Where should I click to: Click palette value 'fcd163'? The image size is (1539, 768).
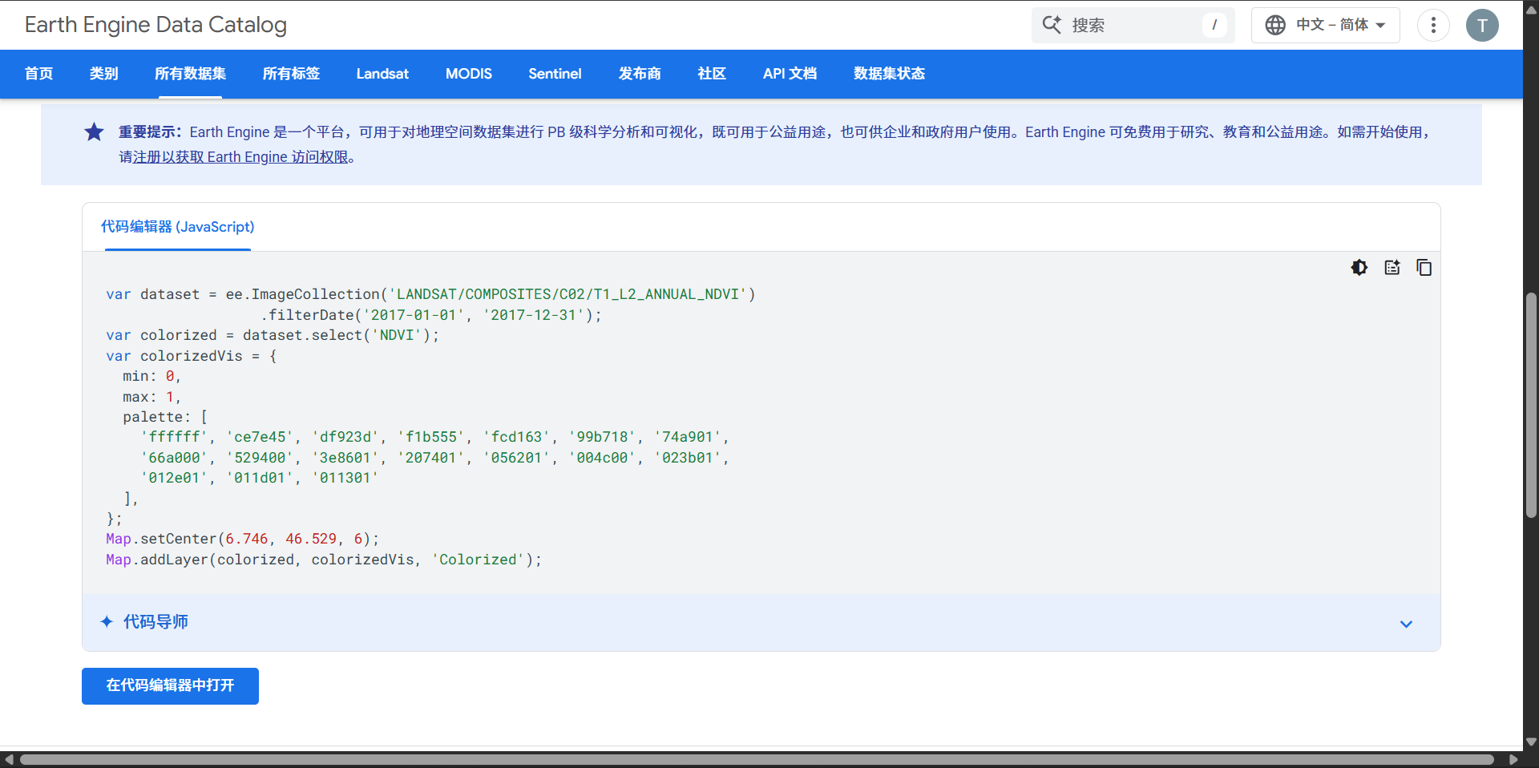coord(517,437)
